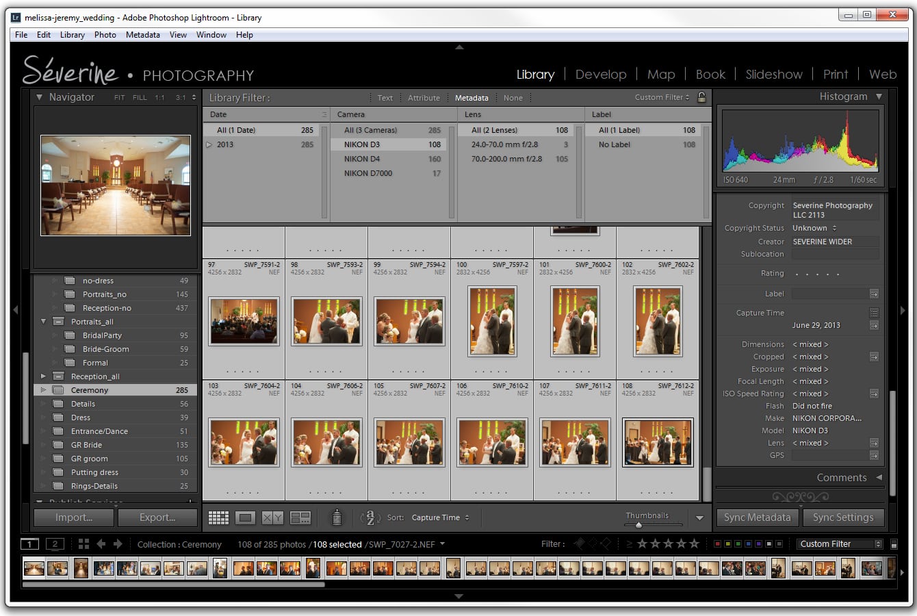Click the filter lock icon near Custom Filter
The width and height of the screenshot is (917, 616).
tap(701, 97)
